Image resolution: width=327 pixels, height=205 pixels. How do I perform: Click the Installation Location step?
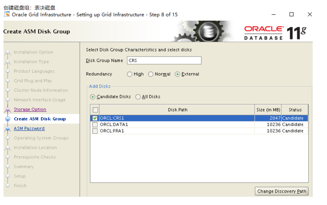click(35, 147)
